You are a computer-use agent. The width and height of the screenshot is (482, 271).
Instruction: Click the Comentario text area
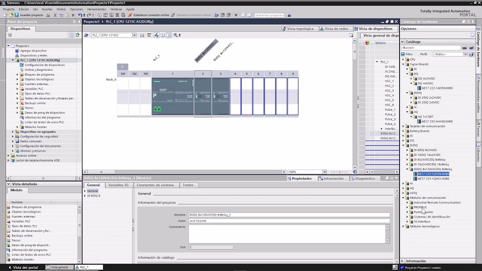coord(287,234)
